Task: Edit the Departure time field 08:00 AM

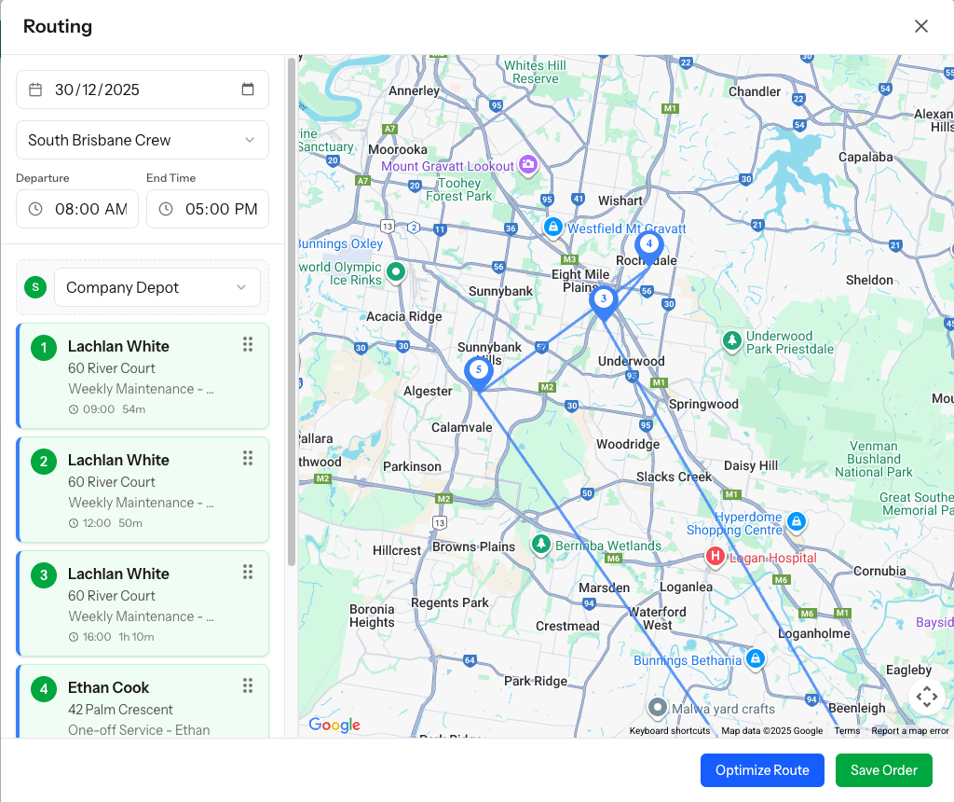Action: [x=89, y=209]
